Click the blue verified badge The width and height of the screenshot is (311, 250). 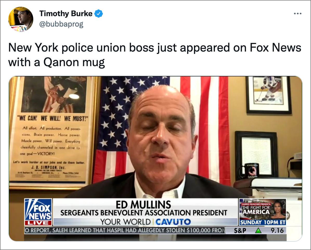tap(99, 14)
